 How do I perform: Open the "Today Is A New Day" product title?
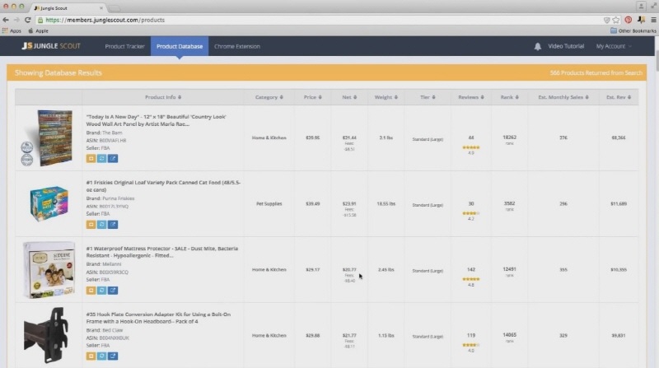click(156, 120)
